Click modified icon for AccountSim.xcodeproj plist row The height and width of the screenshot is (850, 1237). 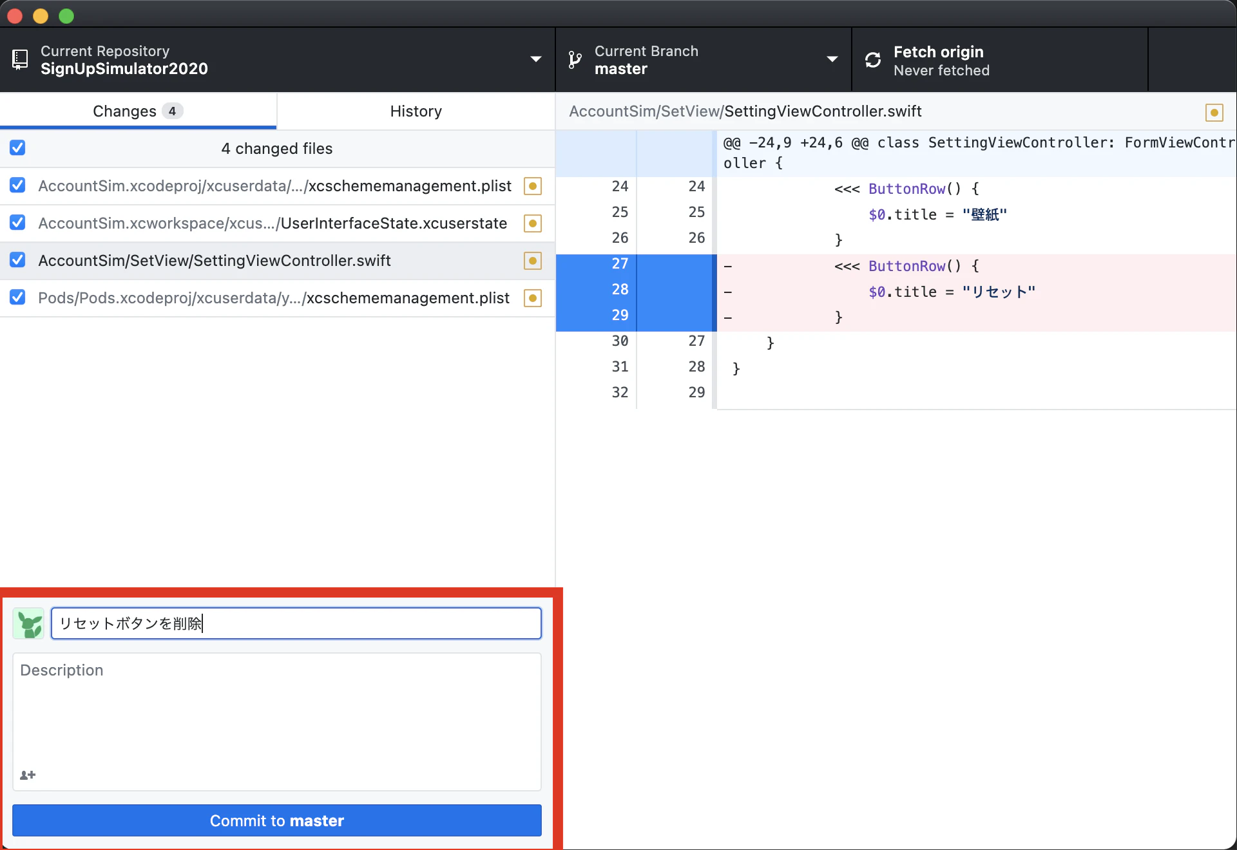pyautogui.click(x=533, y=186)
